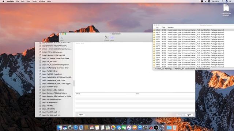Viewport: 234px width, 131px height.
Task: Open the Edit menu
Action: click(23, 1)
